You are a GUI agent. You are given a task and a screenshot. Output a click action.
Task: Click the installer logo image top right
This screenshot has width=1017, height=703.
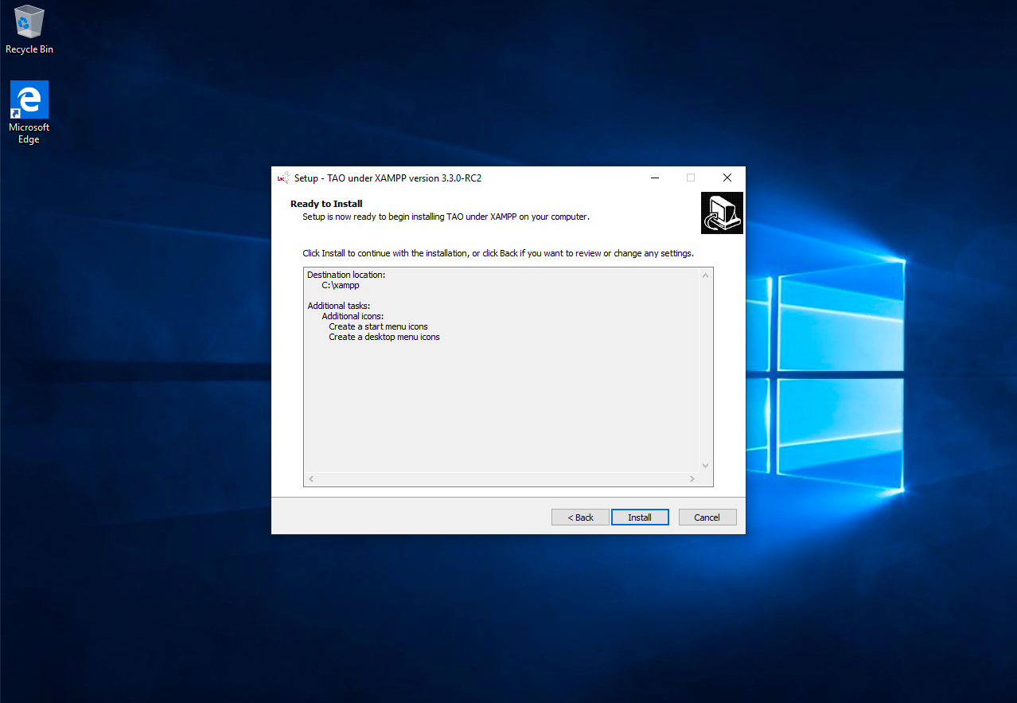click(722, 213)
